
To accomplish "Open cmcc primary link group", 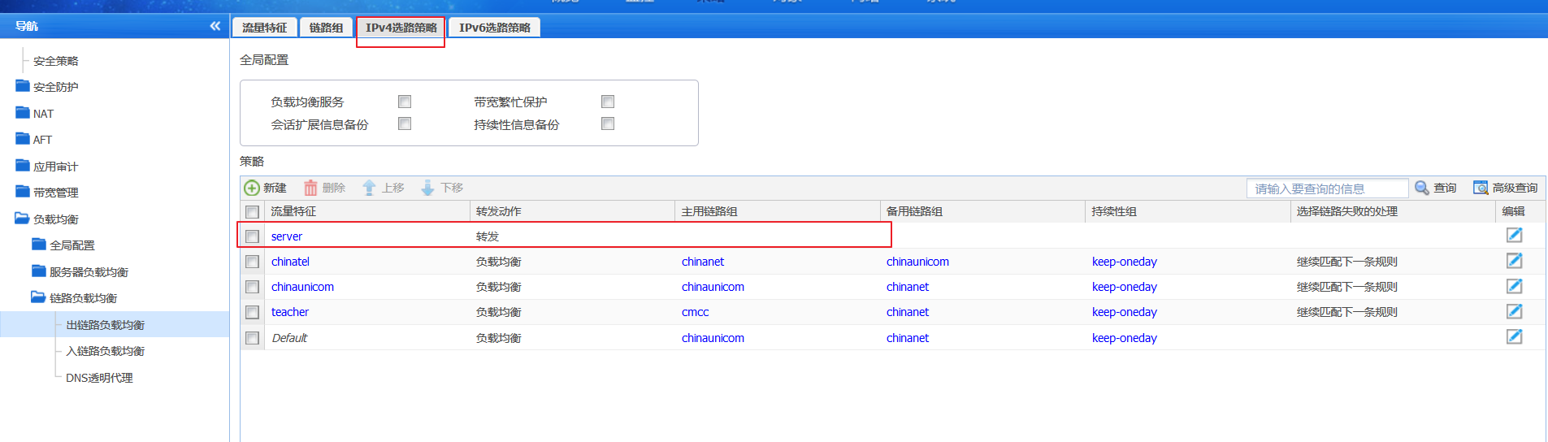I will tap(695, 312).
